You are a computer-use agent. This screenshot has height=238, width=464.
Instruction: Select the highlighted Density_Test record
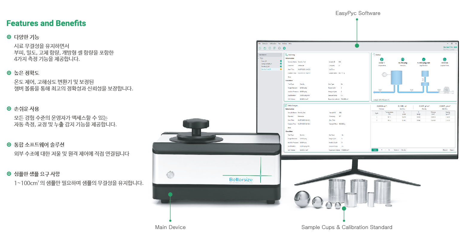(266, 69)
